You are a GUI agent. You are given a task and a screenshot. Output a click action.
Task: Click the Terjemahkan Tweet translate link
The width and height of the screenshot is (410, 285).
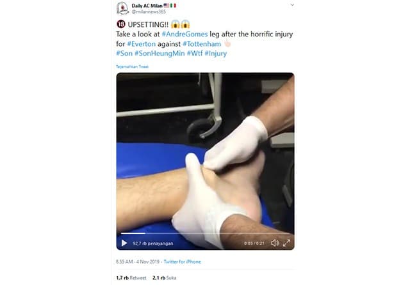pyautogui.click(x=133, y=66)
